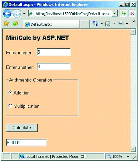
Task: Refresh the page with green arrows icon
Action: [x=123, y=13]
